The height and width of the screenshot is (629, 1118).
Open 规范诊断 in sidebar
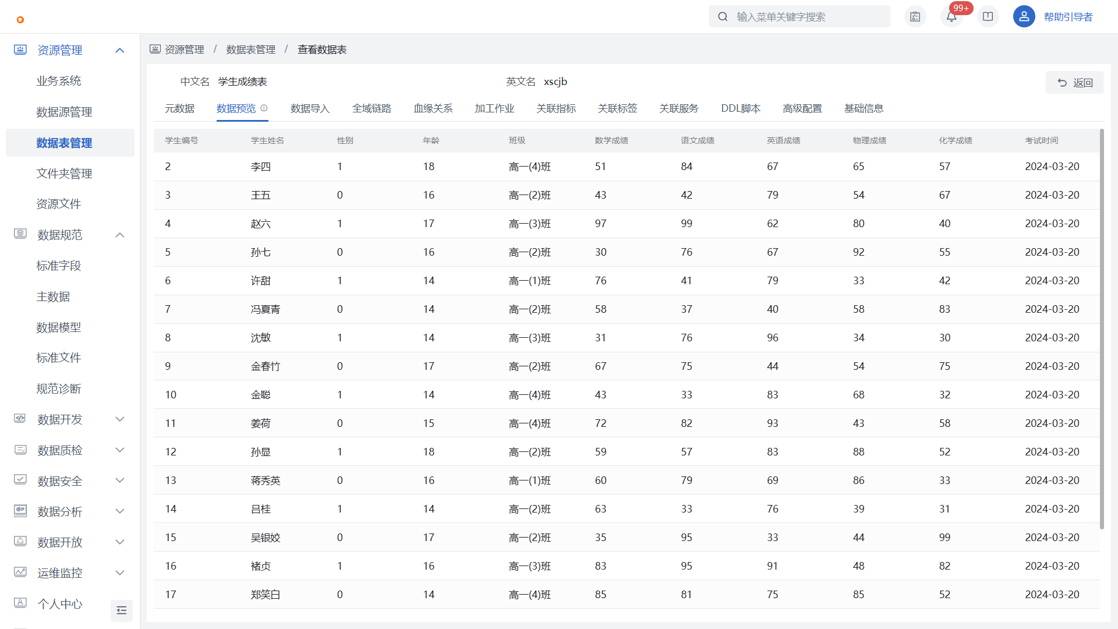click(59, 388)
